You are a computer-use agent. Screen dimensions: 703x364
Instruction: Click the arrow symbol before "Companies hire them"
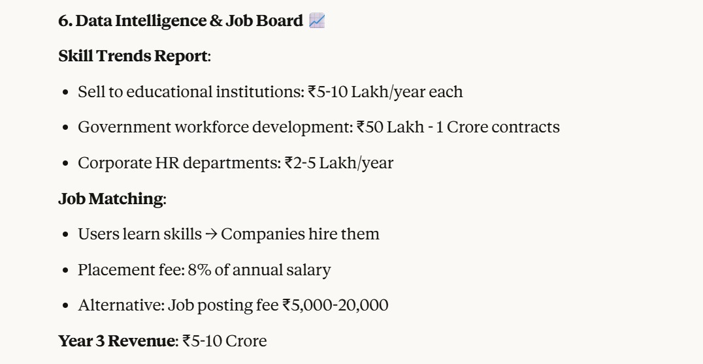[x=211, y=234]
